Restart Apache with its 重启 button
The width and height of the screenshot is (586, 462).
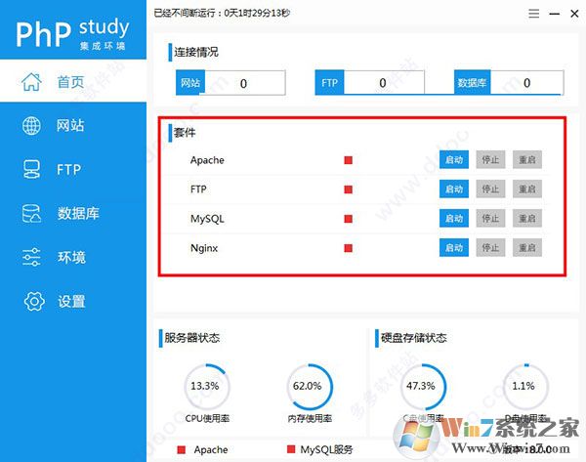[x=527, y=159]
